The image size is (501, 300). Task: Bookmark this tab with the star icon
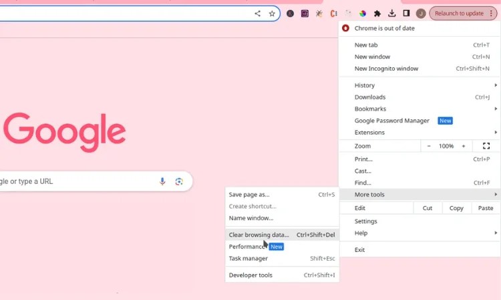[x=272, y=13]
